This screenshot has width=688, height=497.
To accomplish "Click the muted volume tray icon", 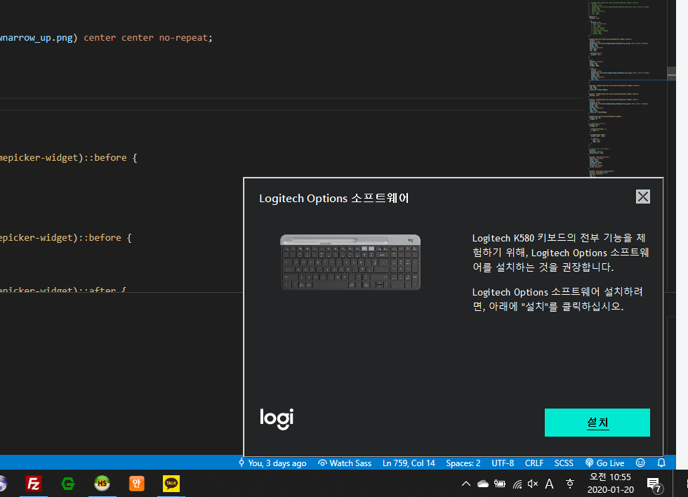I will 533,484.
